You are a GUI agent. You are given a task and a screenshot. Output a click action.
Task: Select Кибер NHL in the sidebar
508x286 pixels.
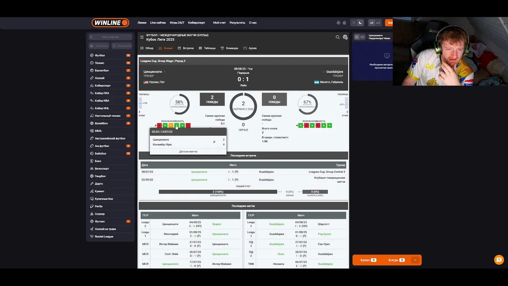(110, 108)
